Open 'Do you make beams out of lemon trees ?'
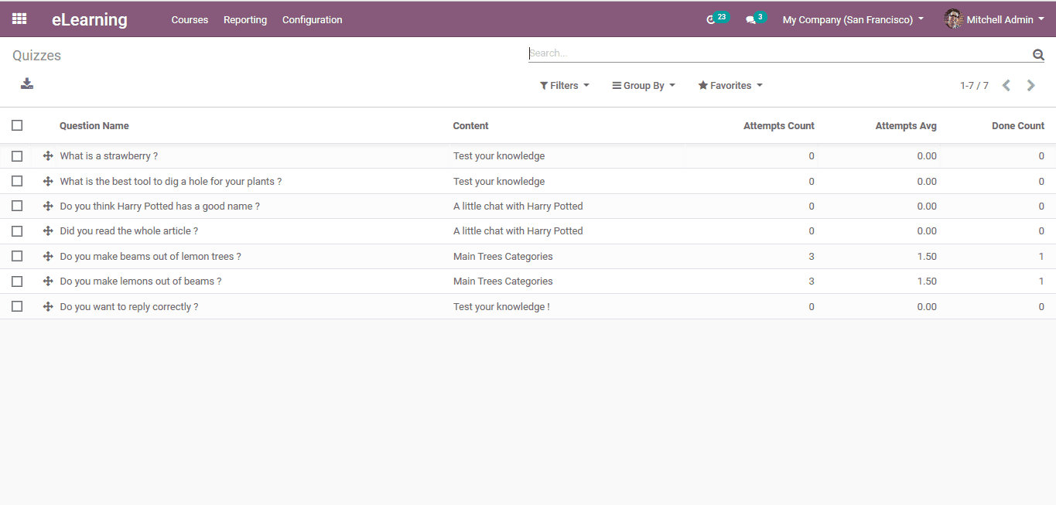This screenshot has width=1056, height=505. 151,257
